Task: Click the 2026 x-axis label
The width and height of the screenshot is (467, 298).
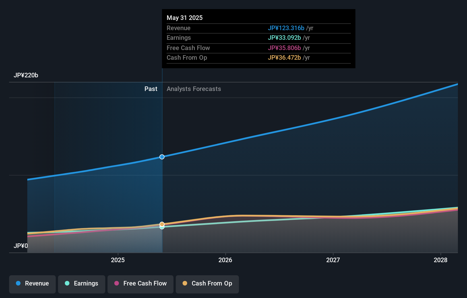Action: pos(225,260)
